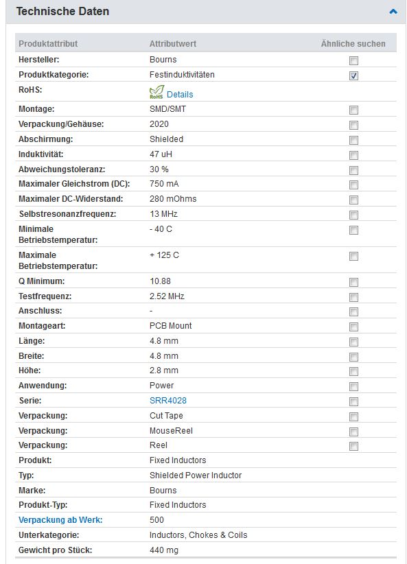This screenshot has height=564, width=407.
Task: Enable the Montage SMD/SMT checkbox
Action: tap(353, 110)
